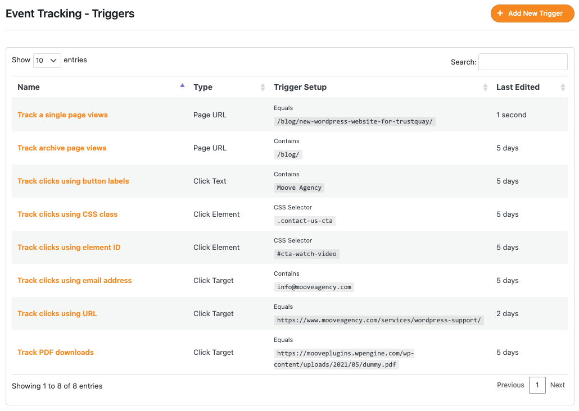
Task: Click the Event Tracking - Triggers heading
Action: click(70, 13)
